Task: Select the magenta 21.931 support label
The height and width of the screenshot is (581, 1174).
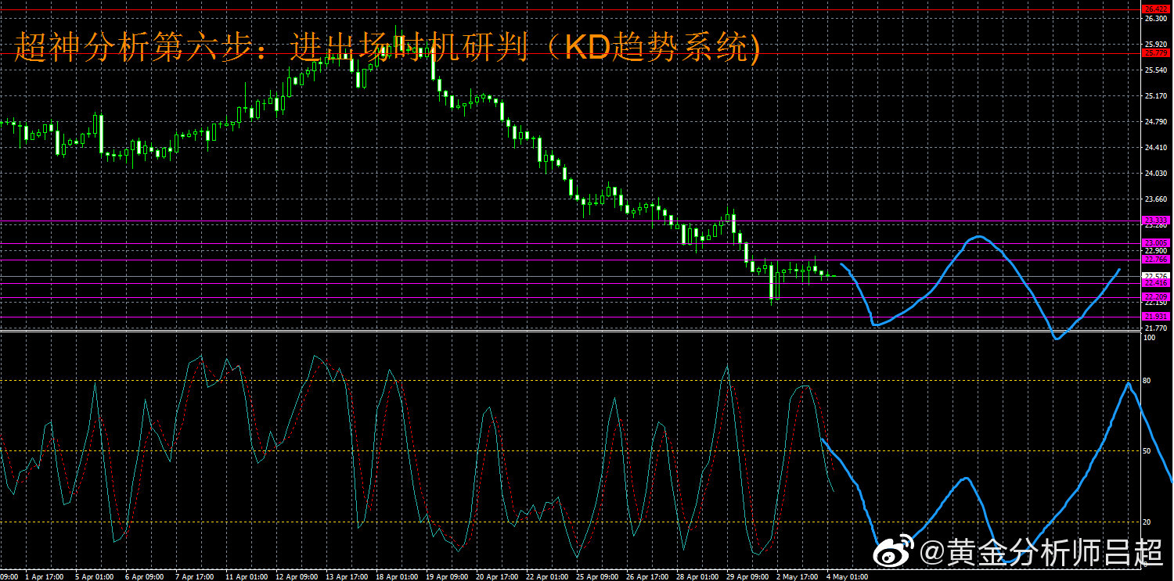Action: pos(1156,316)
